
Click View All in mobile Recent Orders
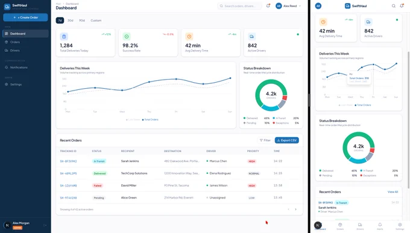[x=393, y=192]
